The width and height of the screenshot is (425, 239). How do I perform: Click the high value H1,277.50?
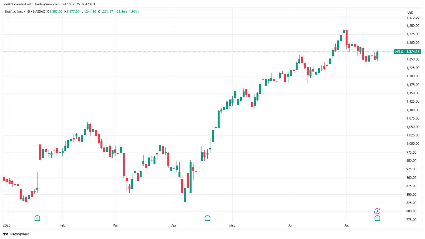tap(72, 12)
